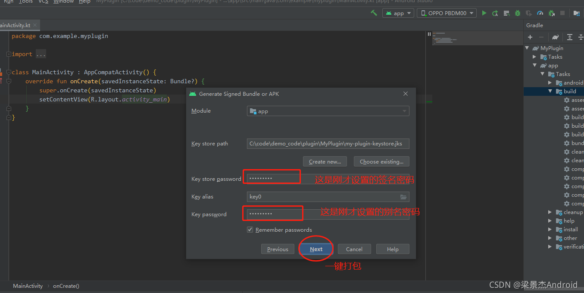Click the gray Stop square icon
Screen dimensions: 584x293
pyautogui.click(x=562, y=13)
